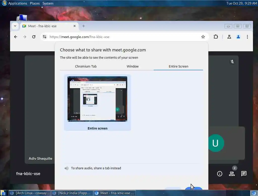Open meeting details info icon
258x196 pixels.
coord(220,174)
